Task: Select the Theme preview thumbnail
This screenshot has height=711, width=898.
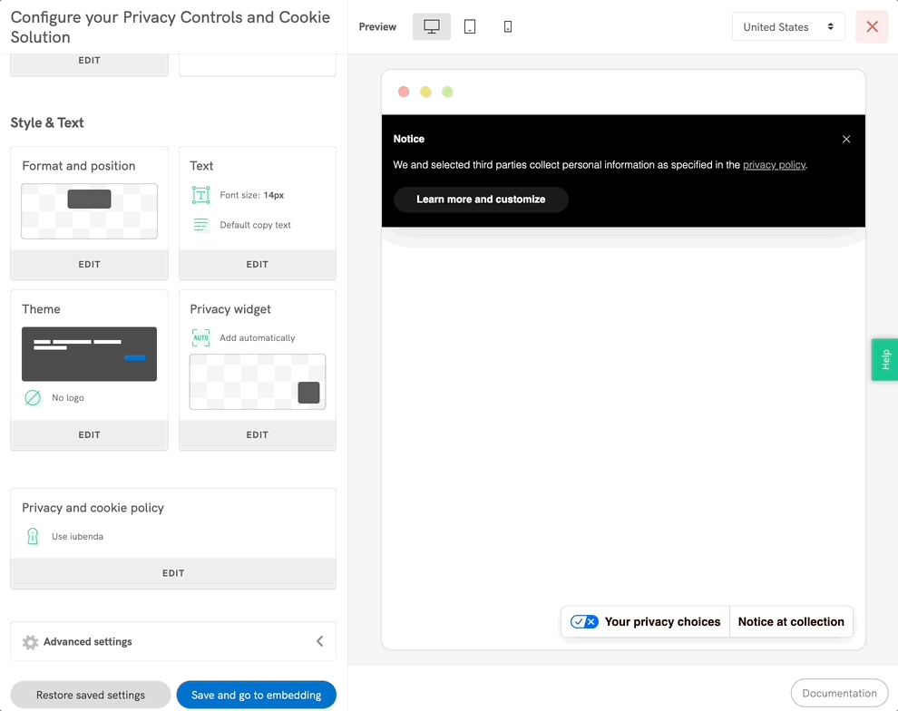Action: point(89,354)
